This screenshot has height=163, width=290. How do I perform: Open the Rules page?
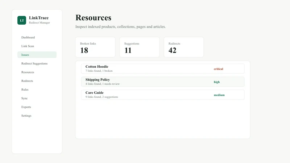37,89
